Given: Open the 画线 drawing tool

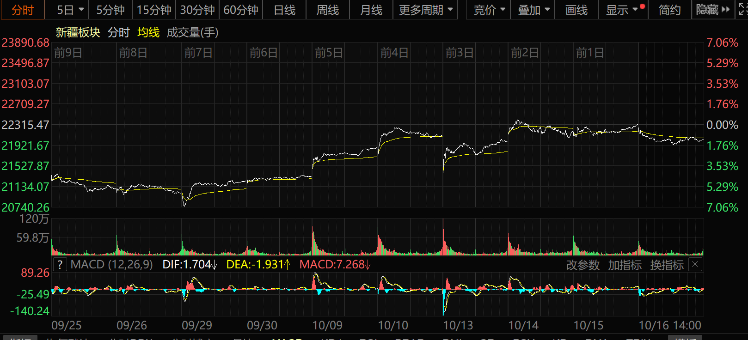Looking at the screenshot, I should coord(576,10).
